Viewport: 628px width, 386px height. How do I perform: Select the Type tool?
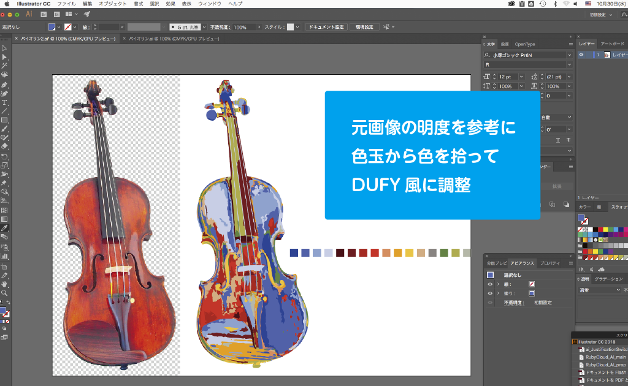pos(4,103)
